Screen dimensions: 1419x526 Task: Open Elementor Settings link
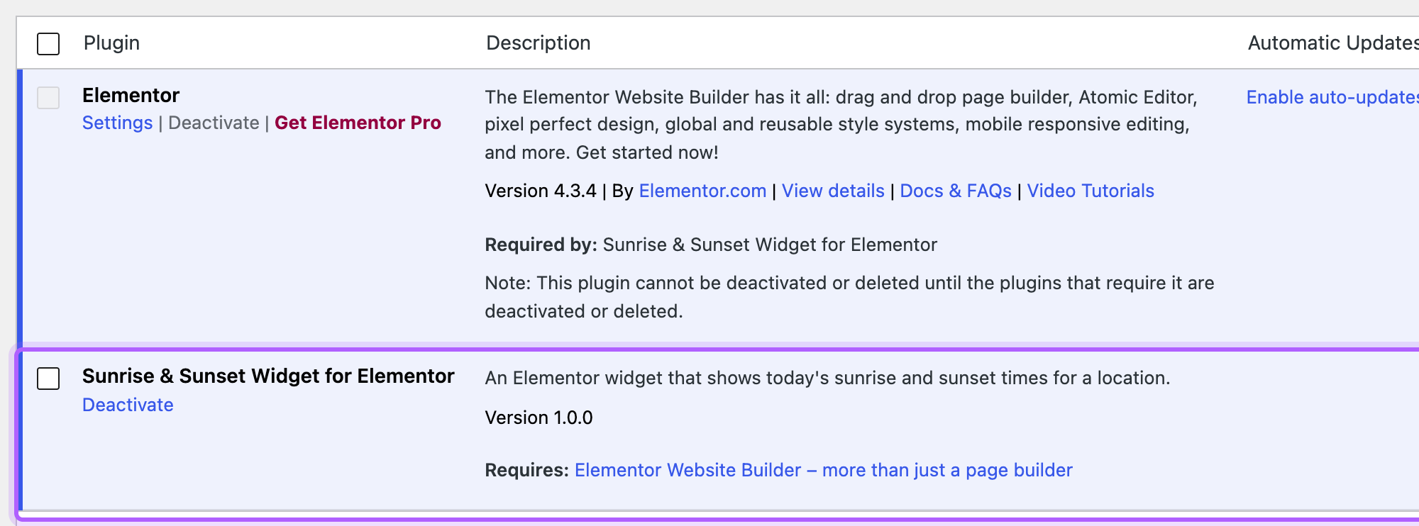tap(117, 123)
